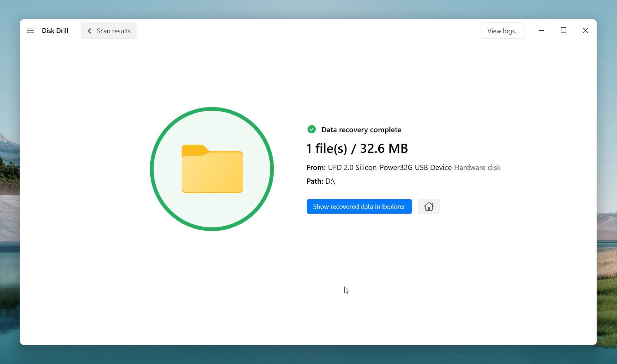Open the hamburger menu
617x364 pixels.
[30, 31]
